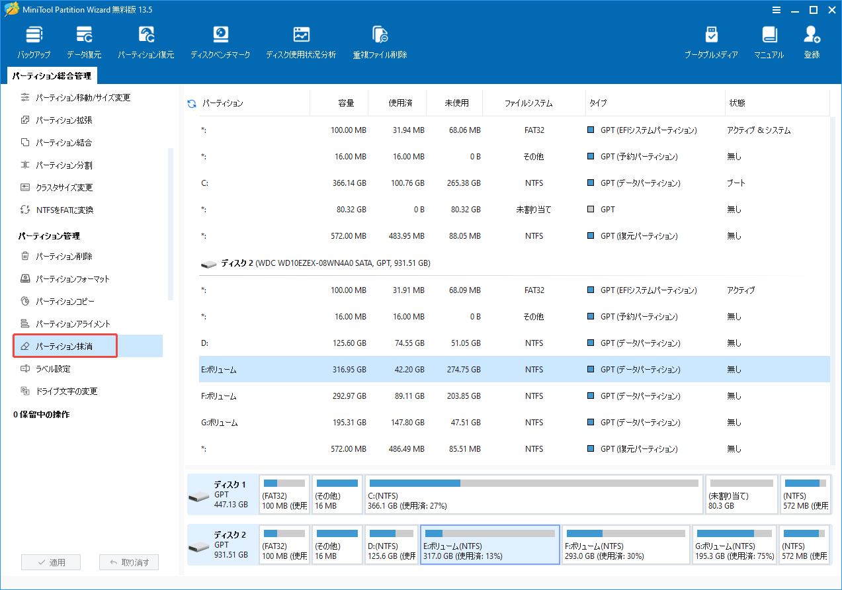Switch to パーティション総合管理 tab
842x590 pixels.
click(52, 75)
